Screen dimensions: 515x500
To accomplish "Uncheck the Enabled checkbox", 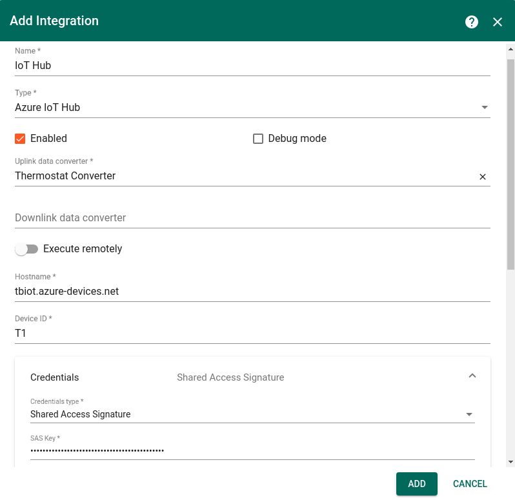I will click(21, 139).
